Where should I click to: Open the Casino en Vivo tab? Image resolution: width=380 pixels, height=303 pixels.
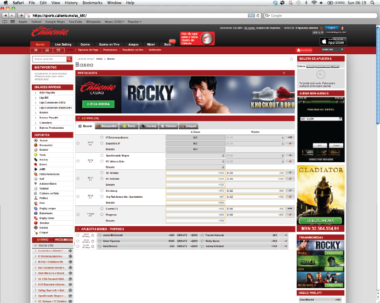point(109,44)
